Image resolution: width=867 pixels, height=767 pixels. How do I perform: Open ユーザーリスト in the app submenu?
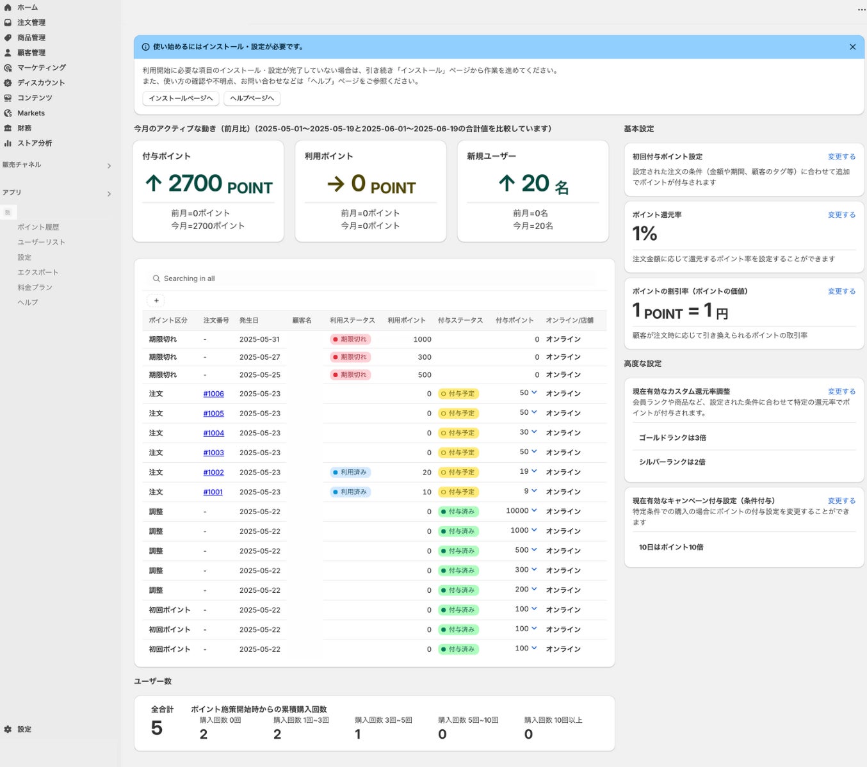click(x=41, y=242)
